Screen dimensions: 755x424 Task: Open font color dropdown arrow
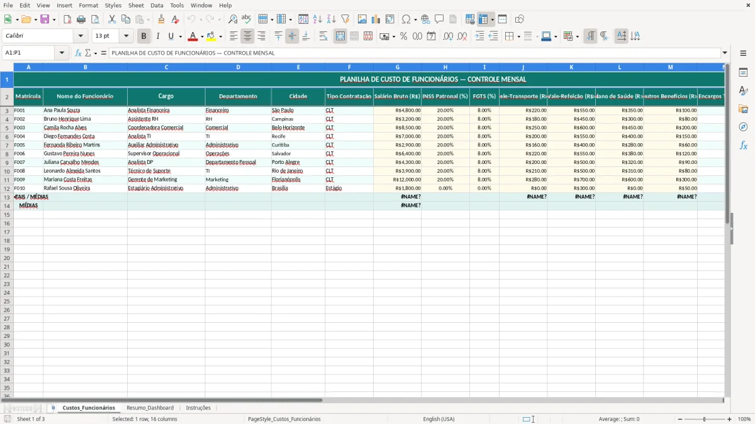pyautogui.click(x=202, y=36)
